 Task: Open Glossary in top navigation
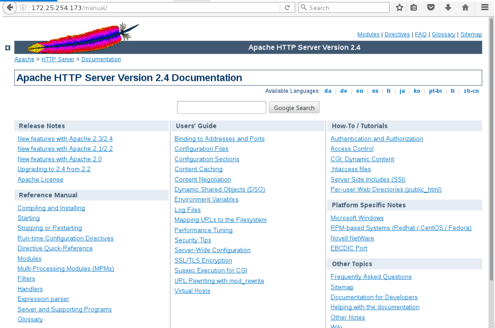[444, 34]
